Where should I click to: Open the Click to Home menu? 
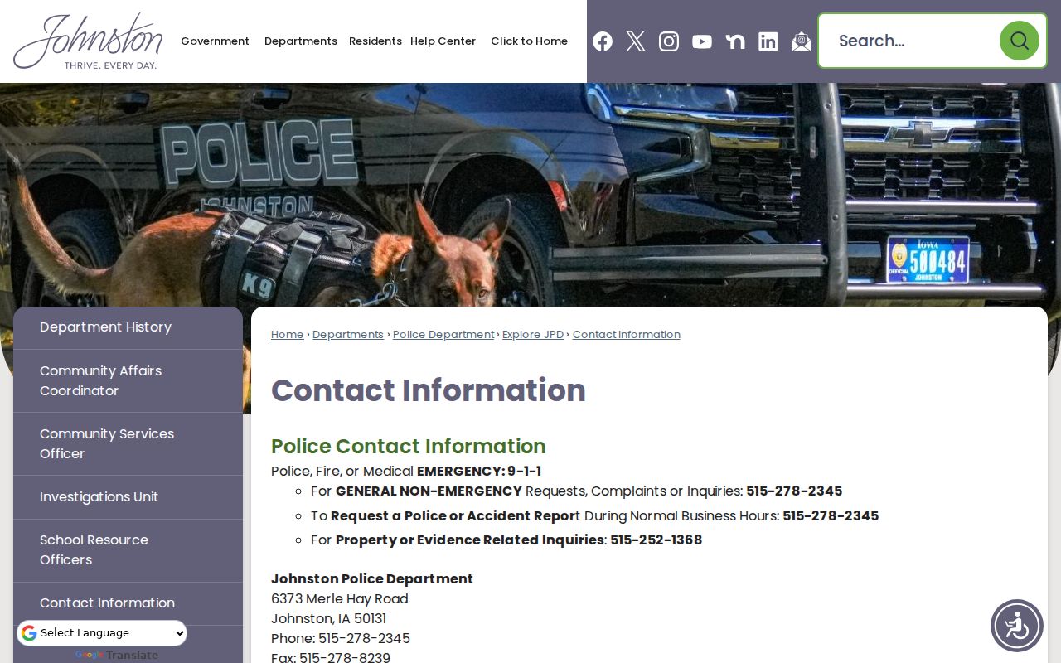point(529,41)
